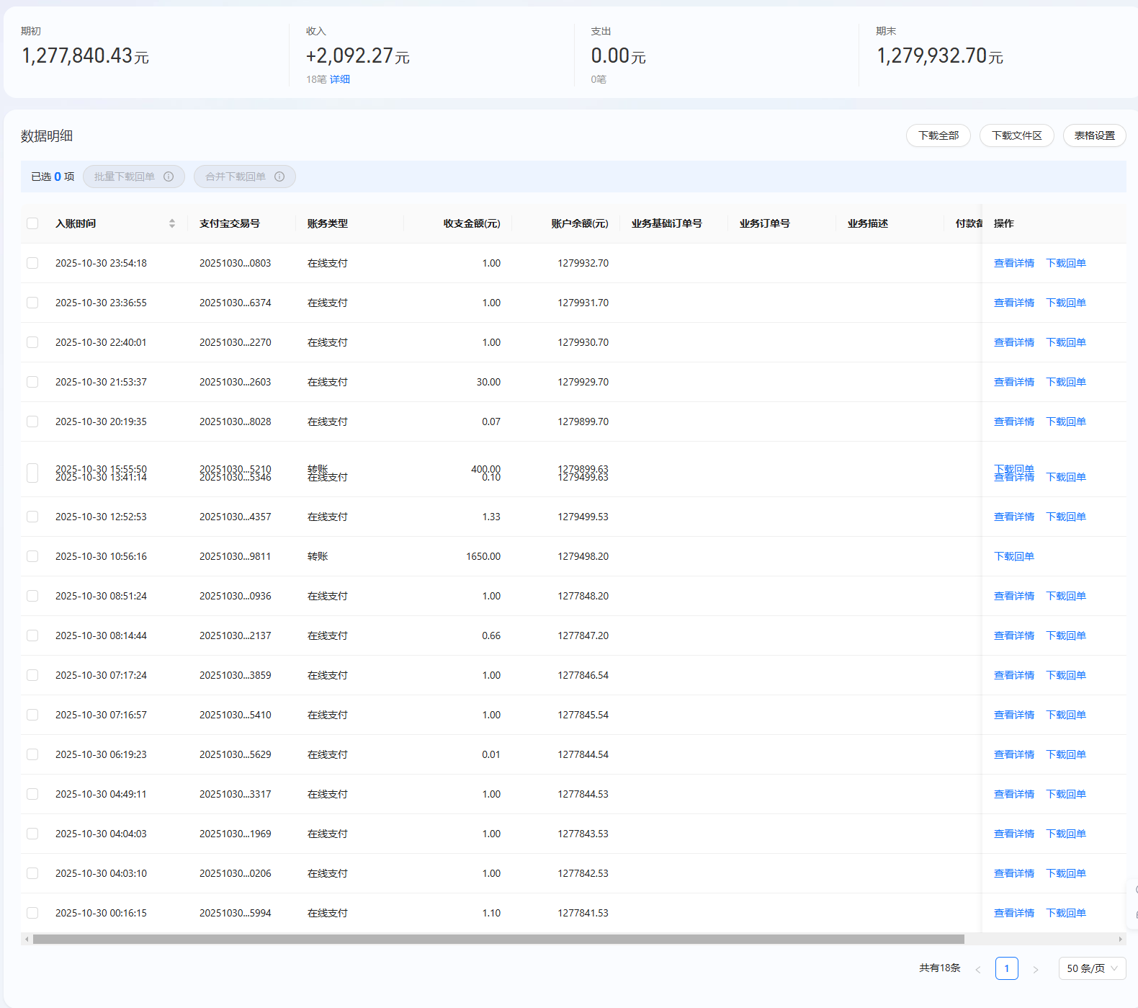The height and width of the screenshot is (1008, 1138).
Task: Select page number 1 in pagination
Action: (1006, 968)
